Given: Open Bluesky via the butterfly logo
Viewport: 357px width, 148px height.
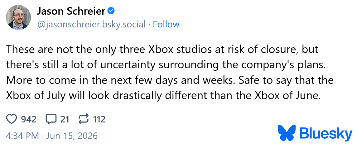Looking at the screenshot, I should [287, 133].
